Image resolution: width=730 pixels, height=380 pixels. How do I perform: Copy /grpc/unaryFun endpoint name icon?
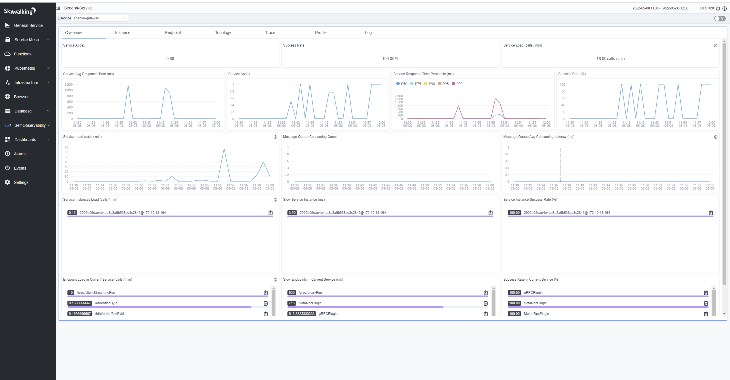[485, 293]
